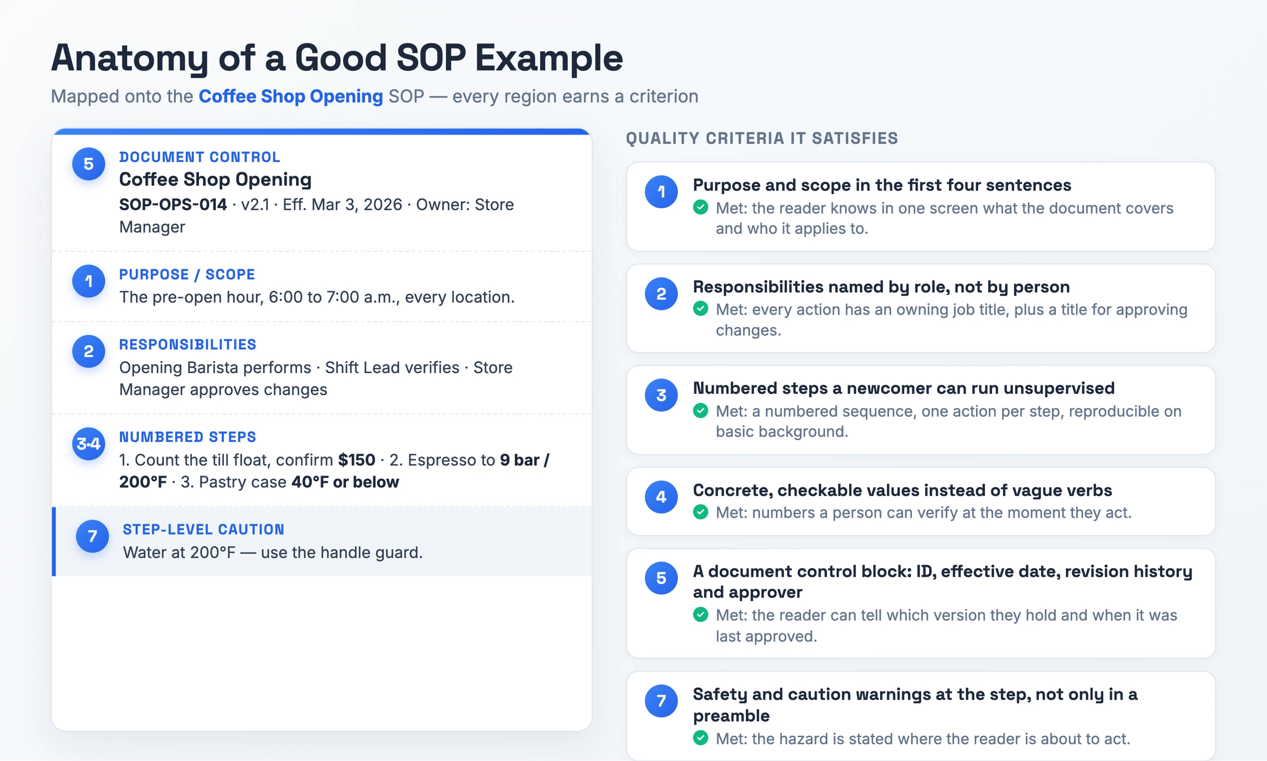Screen dimensions: 1267x761
Task: Click green check under Safety and caution warnings
Action: tap(701, 738)
